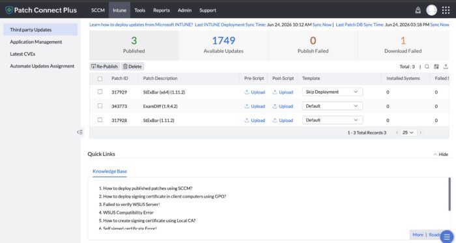456x243 pixels.
Task: Click the Knowledge Base scrollbar
Action: point(449,194)
